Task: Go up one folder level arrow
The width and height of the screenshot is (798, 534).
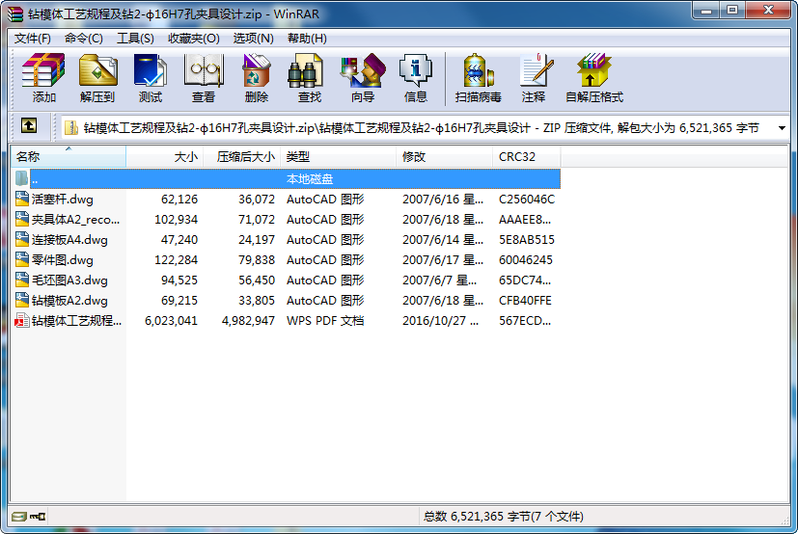Action: pyautogui.click(x=29, y=125)
